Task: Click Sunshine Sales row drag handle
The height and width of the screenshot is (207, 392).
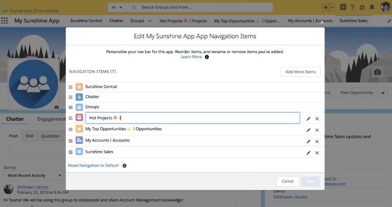Action: click(x=70, y=152)
